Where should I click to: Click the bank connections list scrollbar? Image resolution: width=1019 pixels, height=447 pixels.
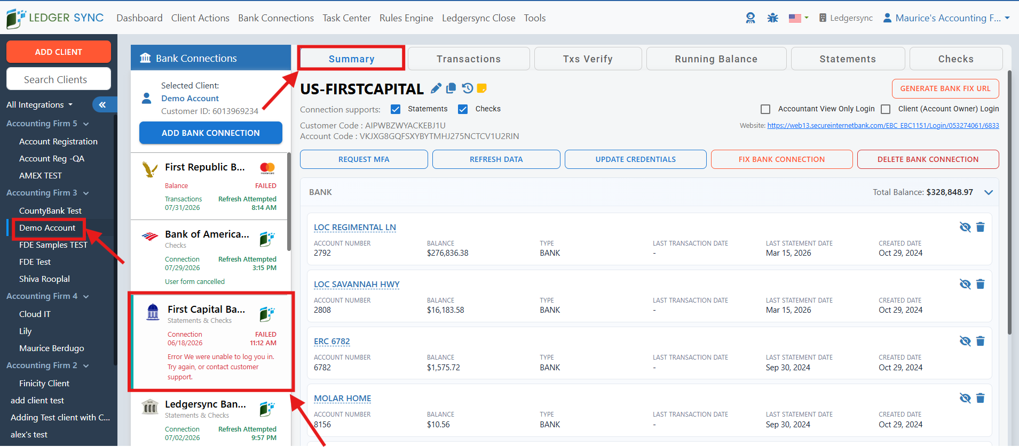289,201
